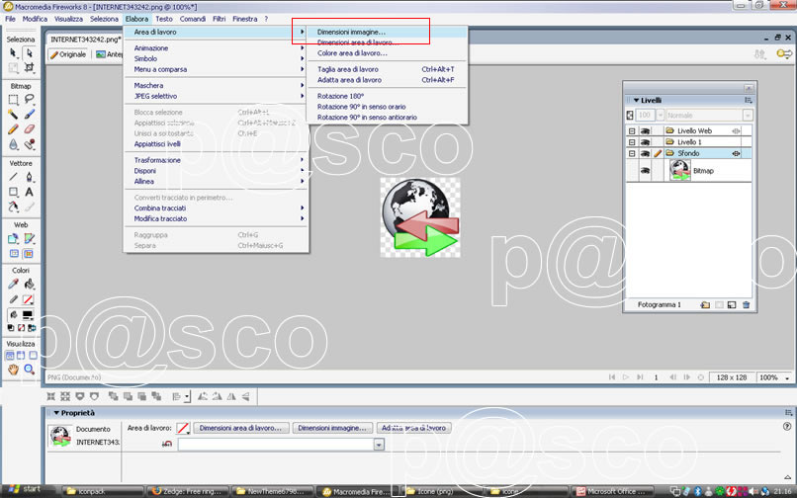The height and width of the screenshot is (498, 797).
Task: Select the Pen tool
Action: (29, 177)
